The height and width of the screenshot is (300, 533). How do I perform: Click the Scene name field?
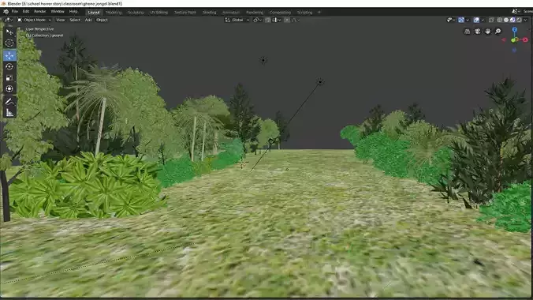[528, 12]
